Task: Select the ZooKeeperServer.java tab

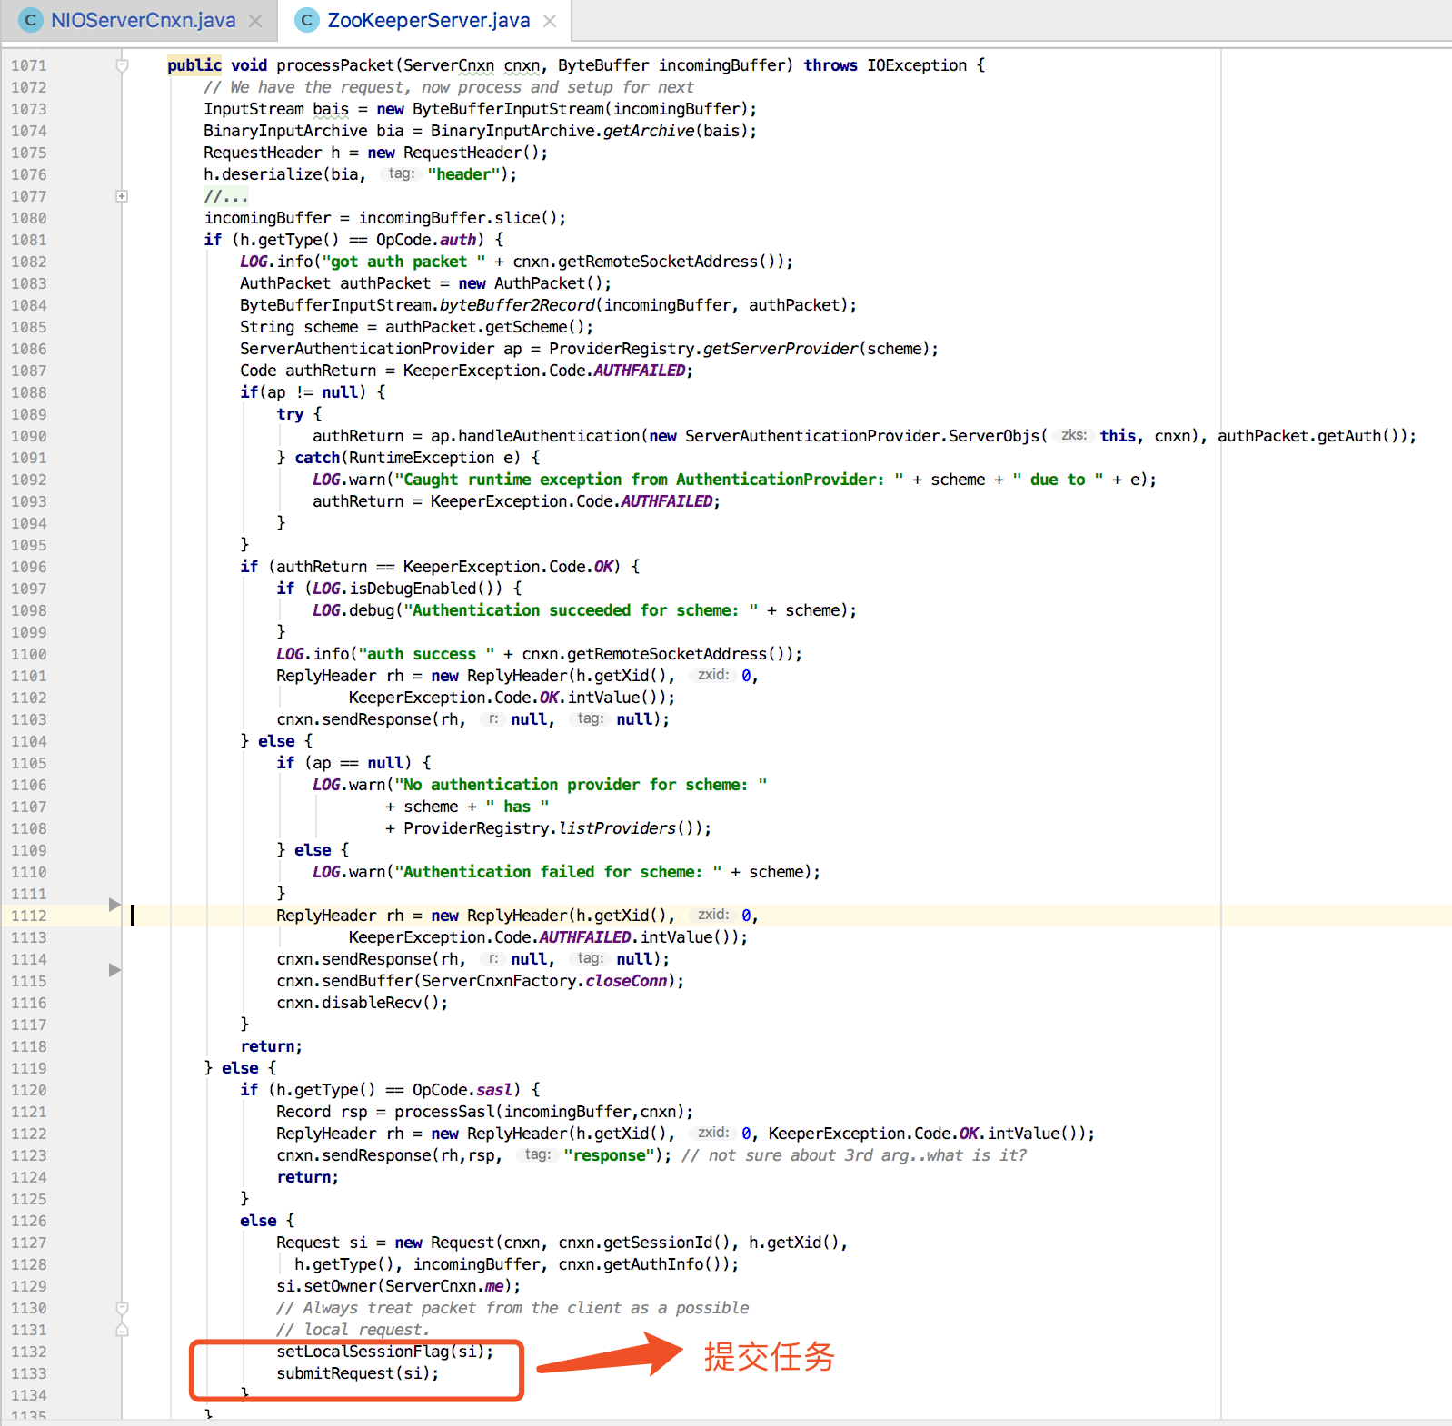Action: (x=428, y=20)
